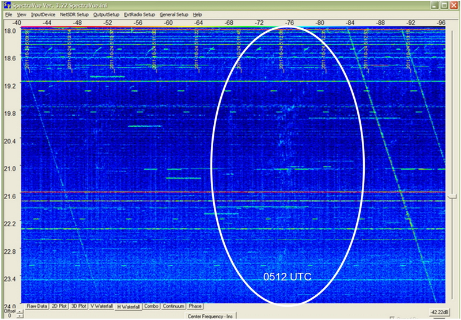Close the SpectraVue window
461x320 pixels.
(x=453, y=5)
